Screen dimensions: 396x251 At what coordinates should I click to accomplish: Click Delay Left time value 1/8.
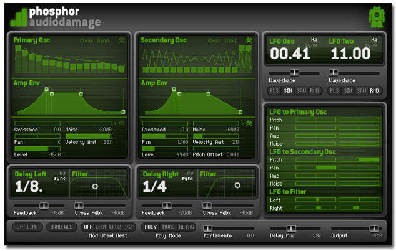pos(29,187)
